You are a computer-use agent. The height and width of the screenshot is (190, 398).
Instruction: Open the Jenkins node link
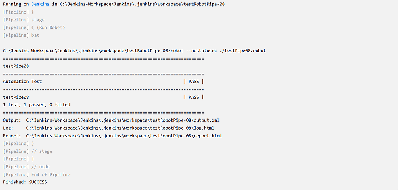(x=39, y=4)
